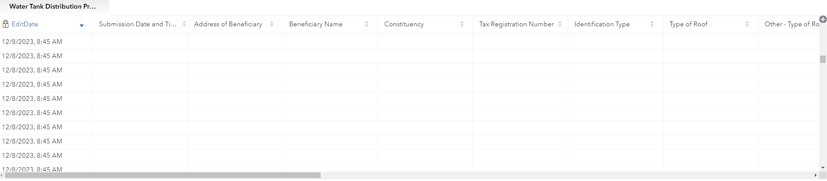Click sort arrows on Constituency column
Image resolution: width=827 pixels, height=181 pixels.
(x=462, y=24)
